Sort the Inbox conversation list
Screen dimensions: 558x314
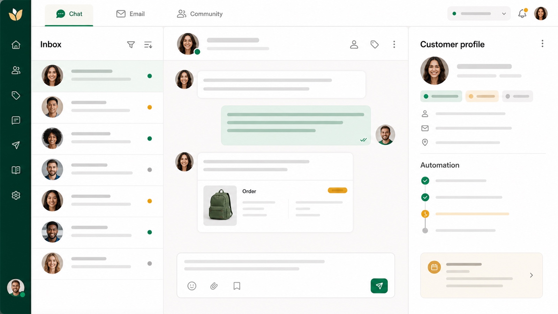(148, 45)
